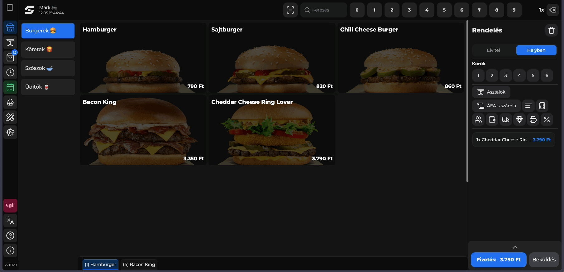Switch to the Bacon King tab
Screen dimensions: 564x272
[139, 265]
